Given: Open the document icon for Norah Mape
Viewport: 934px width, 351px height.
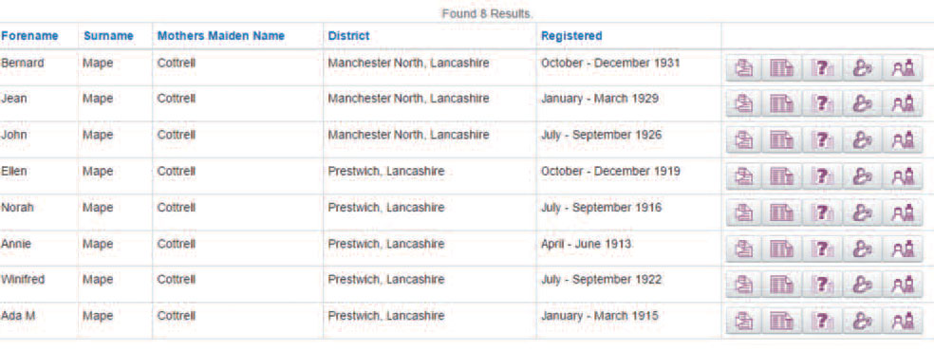Looking at the screenshot, I should pyautogui.click(x=743, y=213).
